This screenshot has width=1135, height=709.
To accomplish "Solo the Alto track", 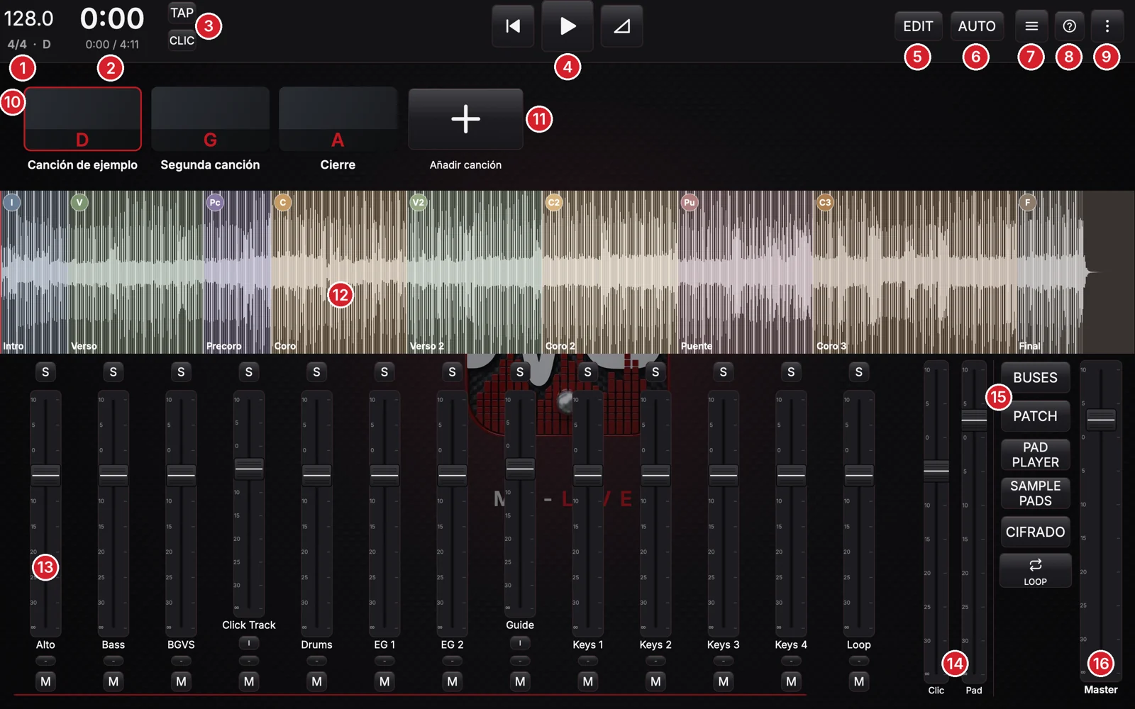I will [x=45, y=372].
